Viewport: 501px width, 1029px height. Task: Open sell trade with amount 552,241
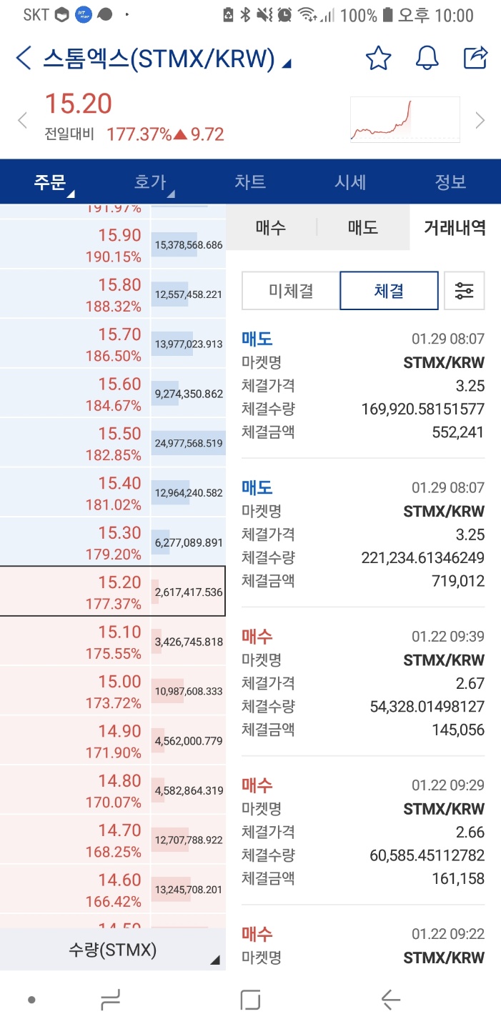(363, 385)
